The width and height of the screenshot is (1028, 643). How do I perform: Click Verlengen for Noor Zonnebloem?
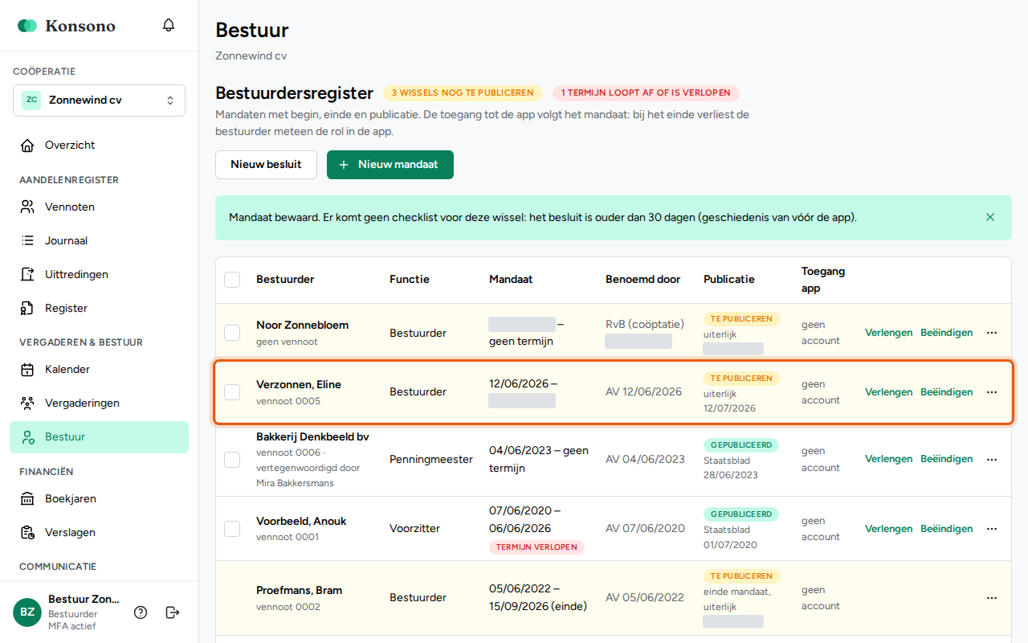click(888, 333)
